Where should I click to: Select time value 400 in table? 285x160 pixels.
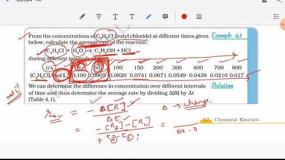[198, 68]
